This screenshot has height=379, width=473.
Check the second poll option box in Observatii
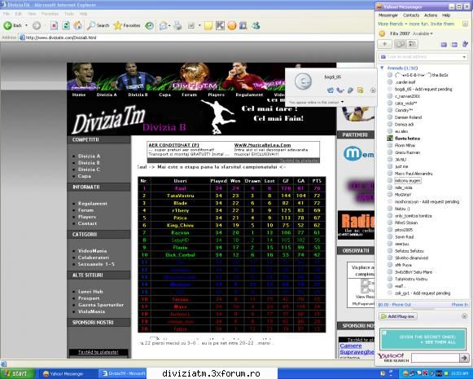click(365, 290)
